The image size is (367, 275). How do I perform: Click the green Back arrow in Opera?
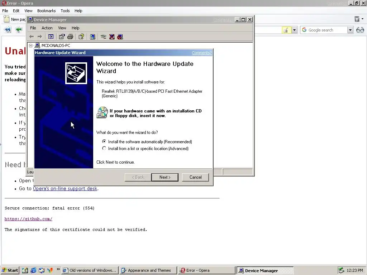(x=19, y=29)
